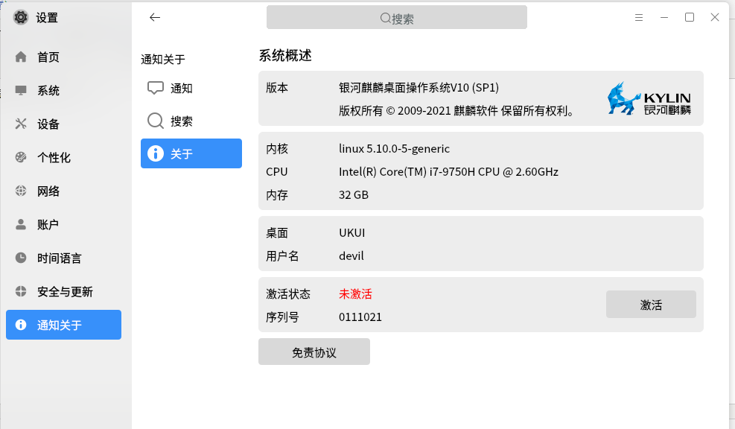
Task: Click the 搜索 search field
Action: pyautogui.click(x=397, y=17)
